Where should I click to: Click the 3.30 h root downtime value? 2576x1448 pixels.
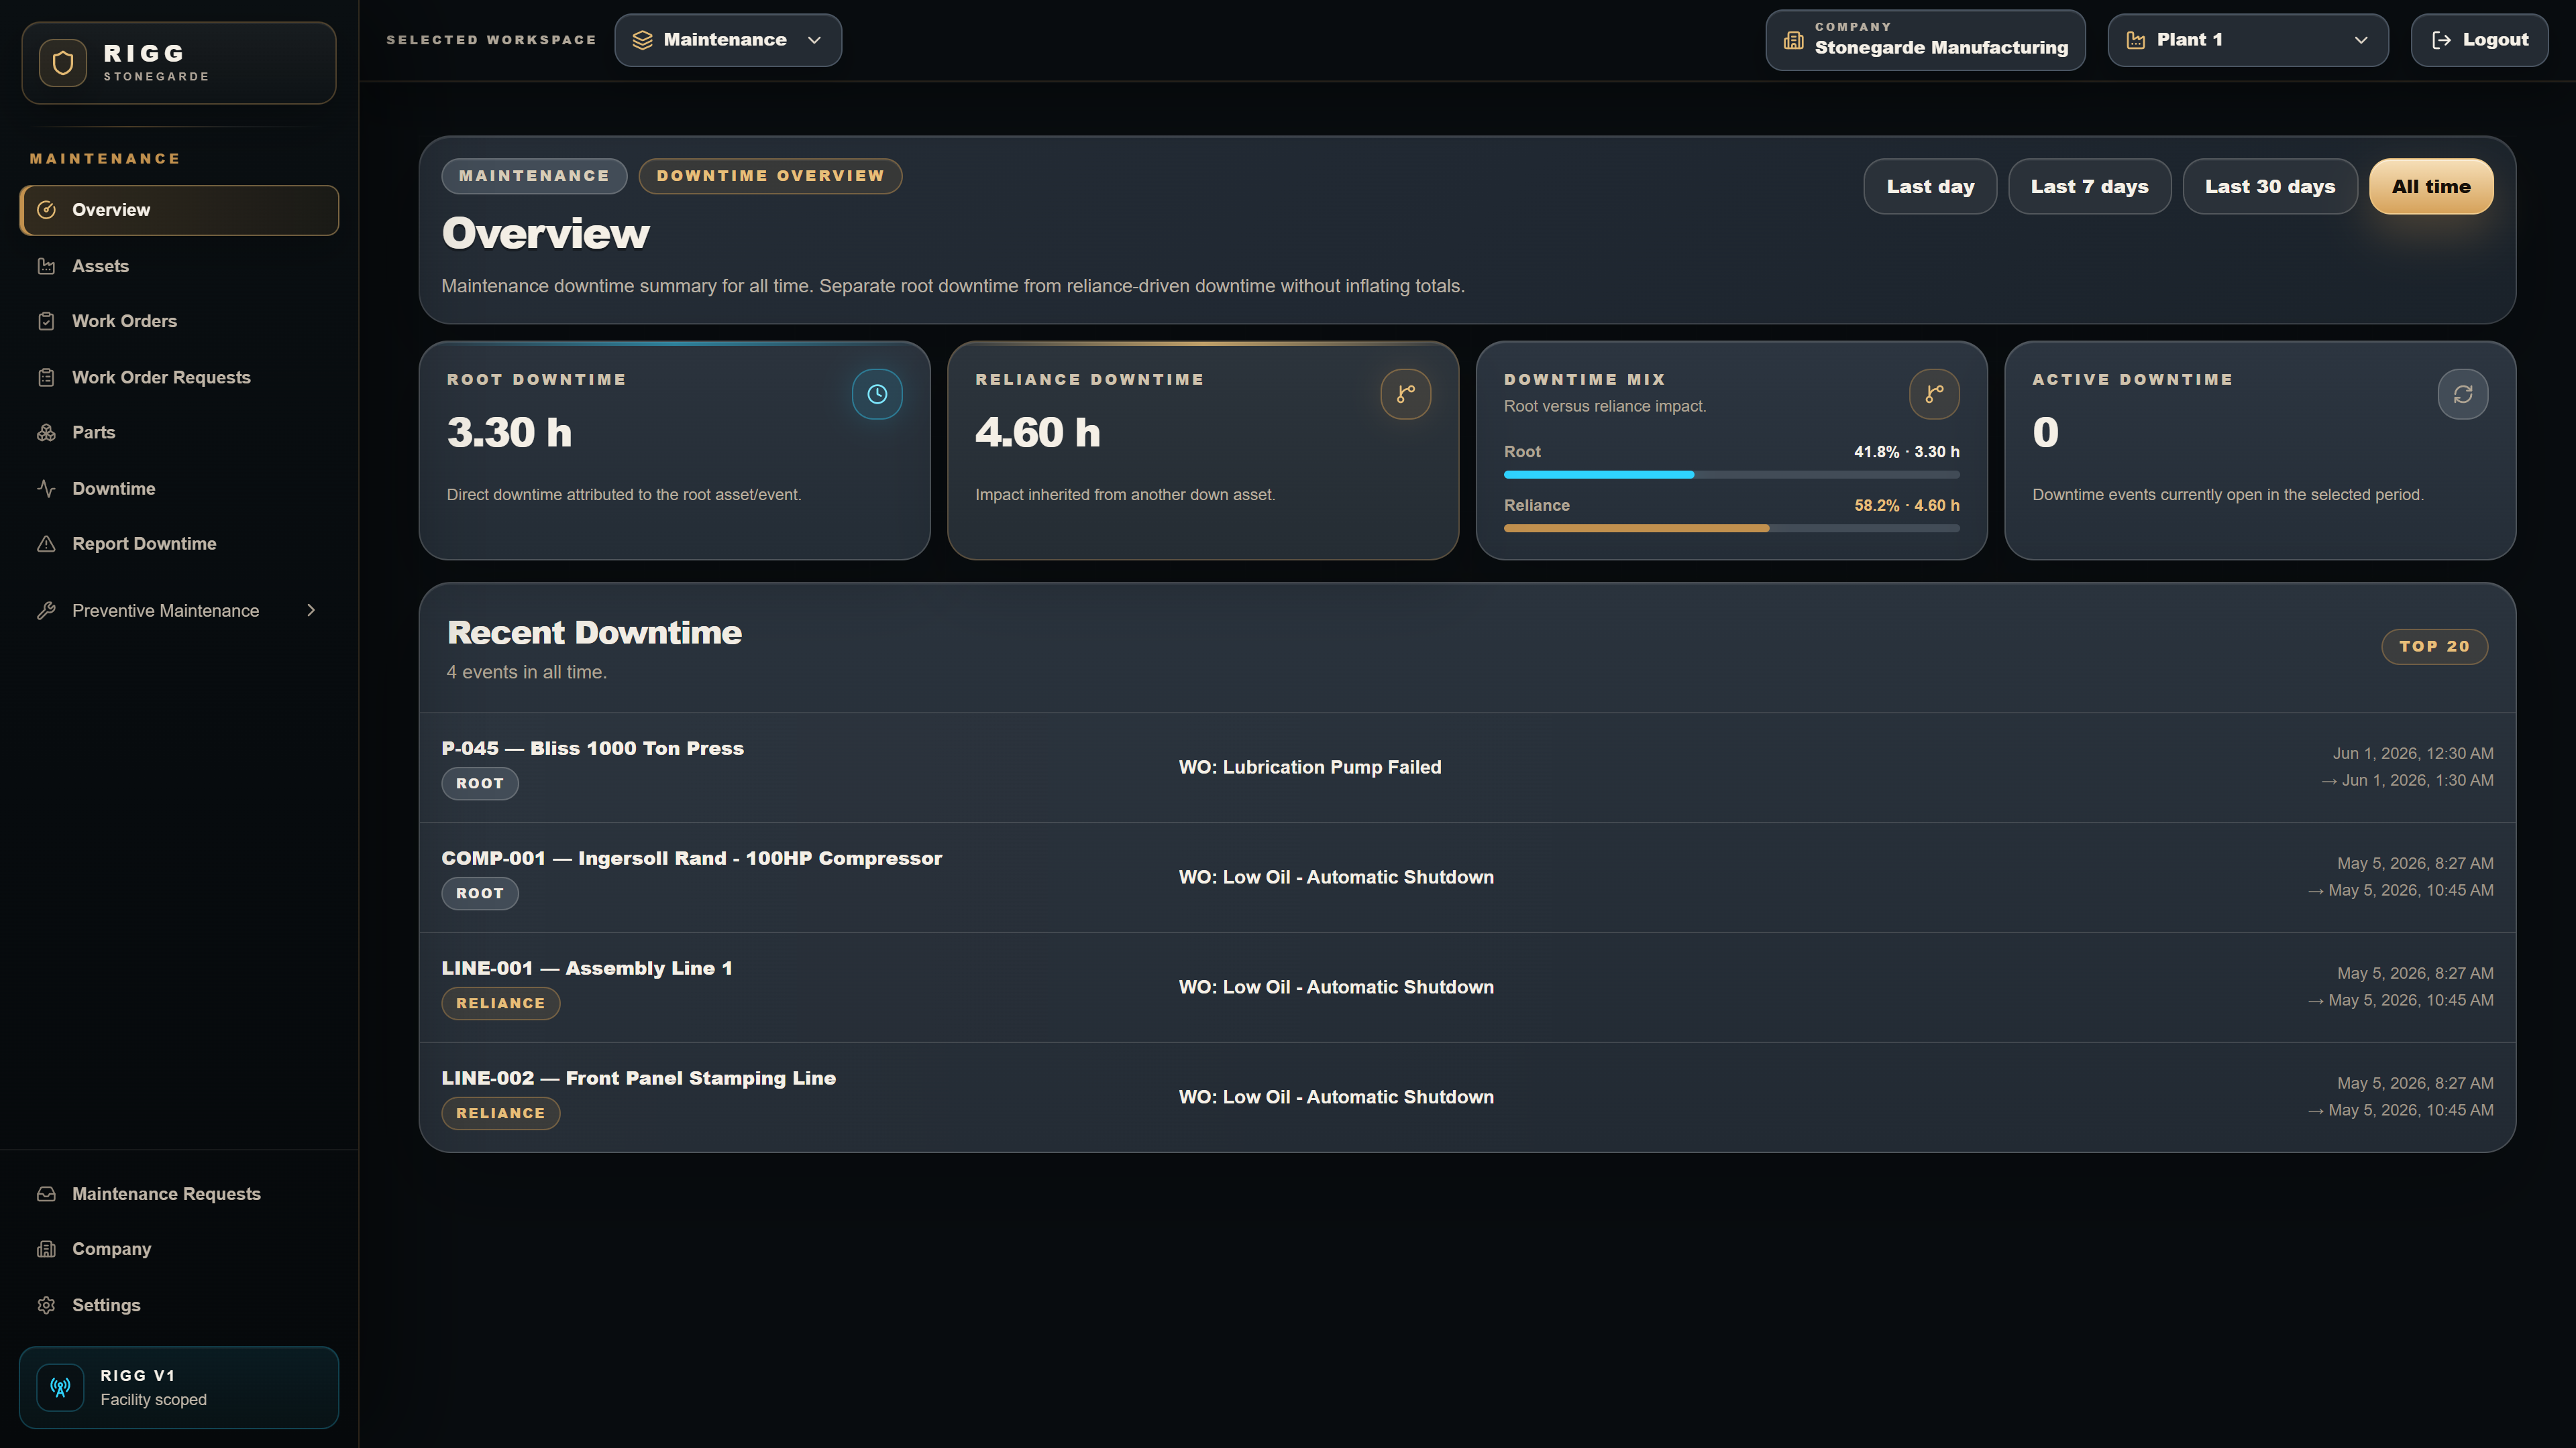pos(509,432)
